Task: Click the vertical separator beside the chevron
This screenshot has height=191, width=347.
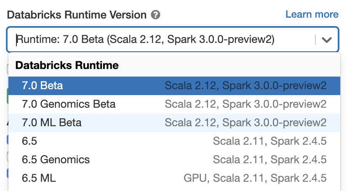Action: (x=315, y=40)
